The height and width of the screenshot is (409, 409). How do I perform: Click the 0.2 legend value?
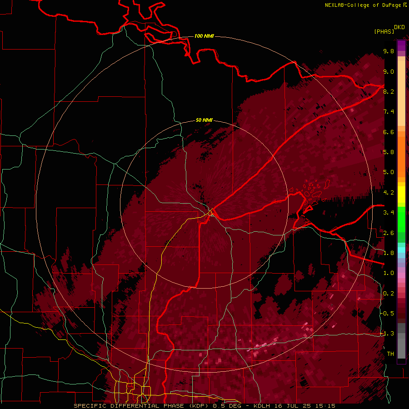(389, 294)
